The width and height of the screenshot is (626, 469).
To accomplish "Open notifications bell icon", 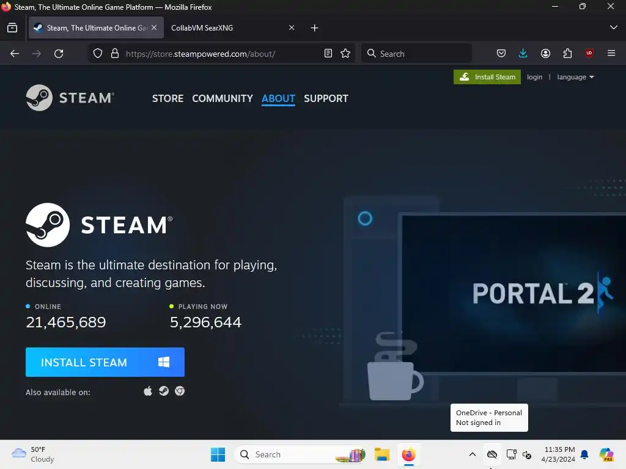I will pos(584,454).
